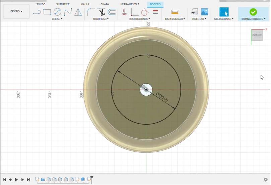271x185 pixels.
Task: Switch to the MALLA tab
Action: pos(85,4)
